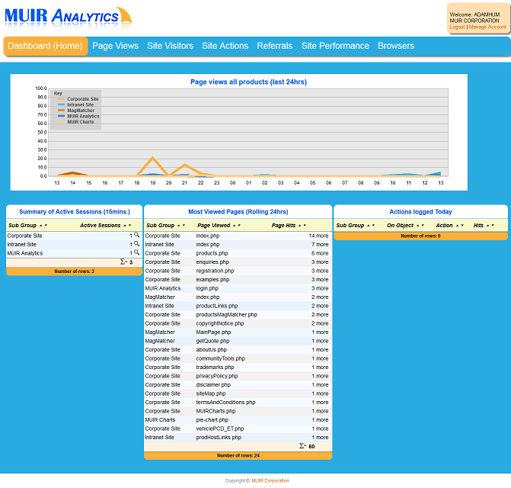Sort On Object column ascending arrow
This screenshot has height=488, width=511.
pos(417,226)
